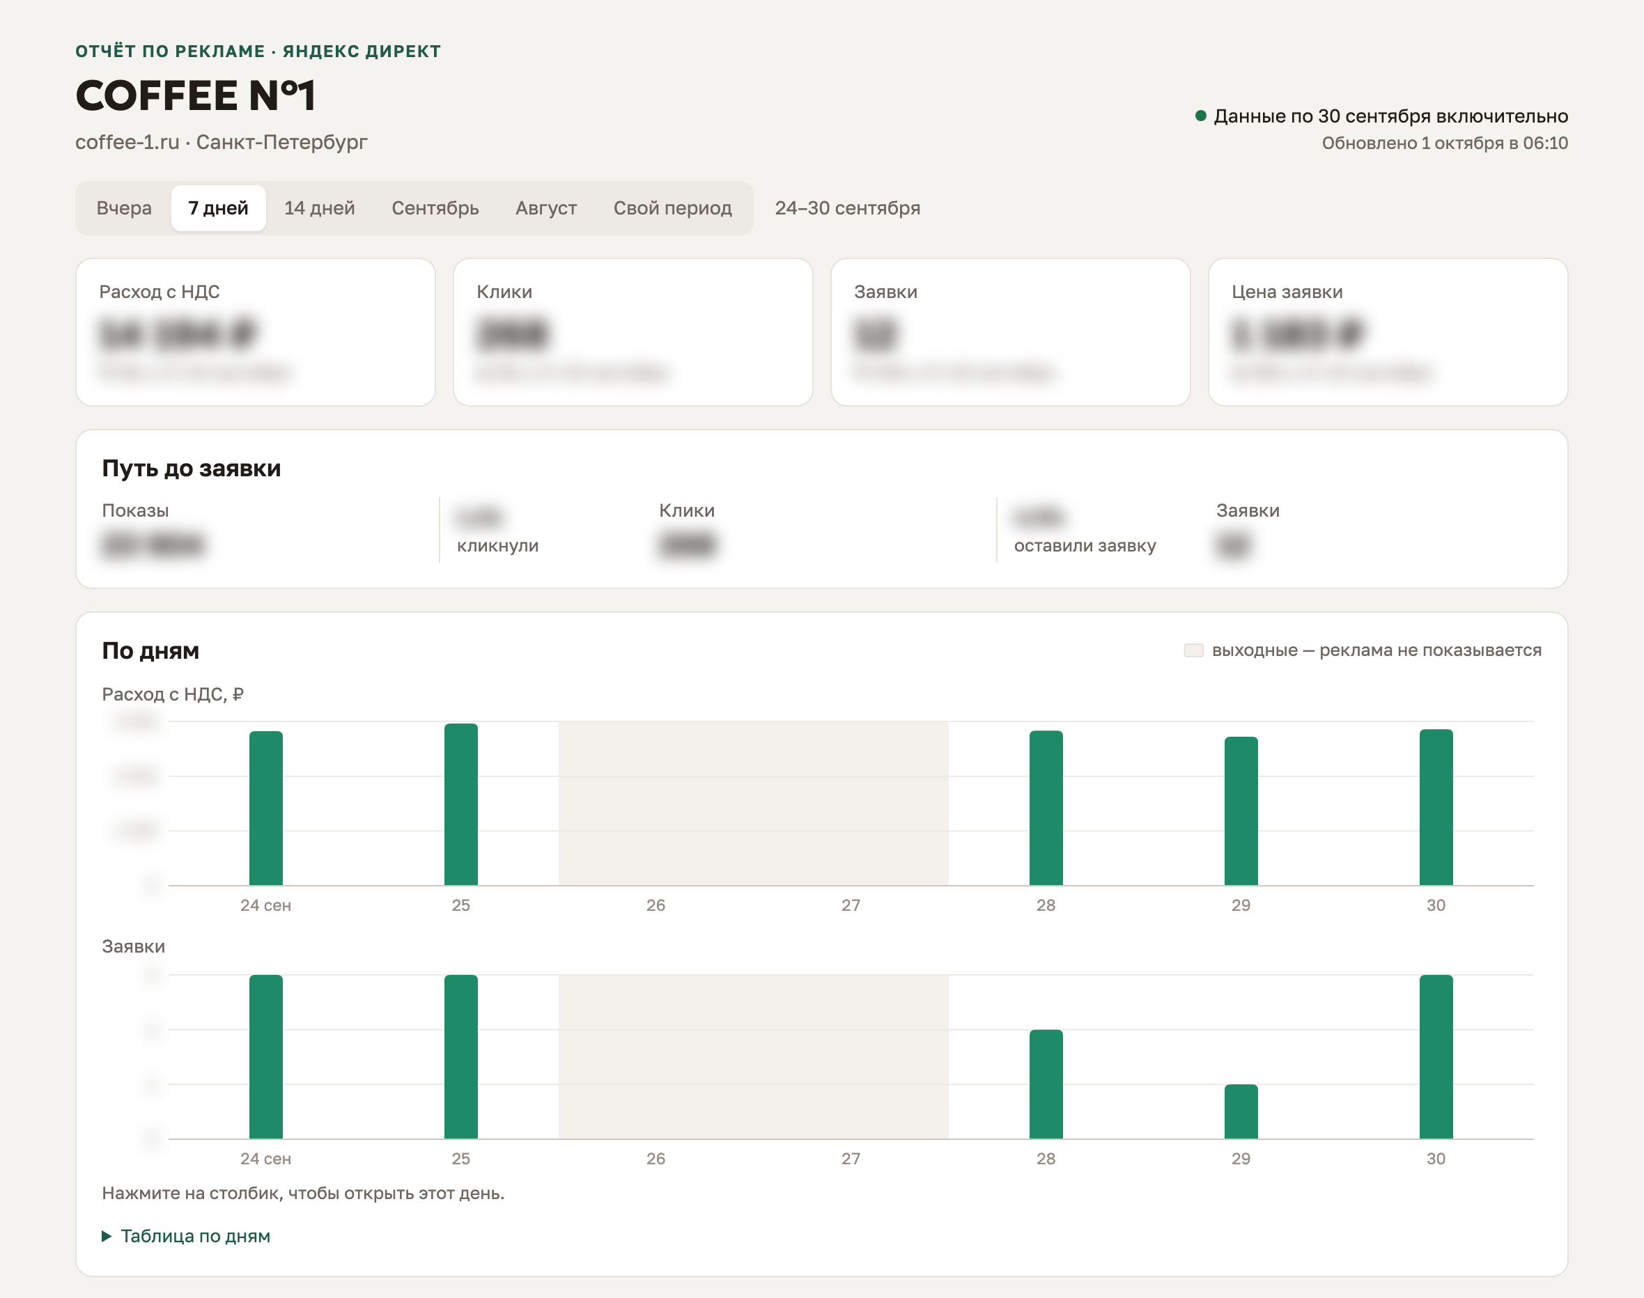This screenshot has width=1644, height=1298.
Task: Choose the 14 дней period tab
Action: coord(319,208)
